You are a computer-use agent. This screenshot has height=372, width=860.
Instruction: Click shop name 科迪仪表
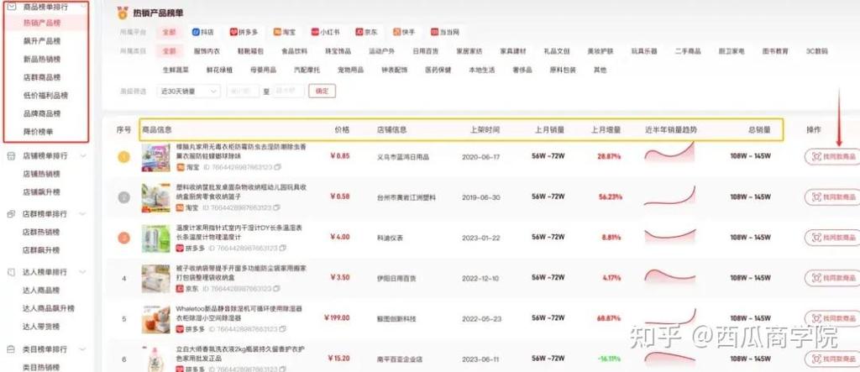click(x=390, y=238)
